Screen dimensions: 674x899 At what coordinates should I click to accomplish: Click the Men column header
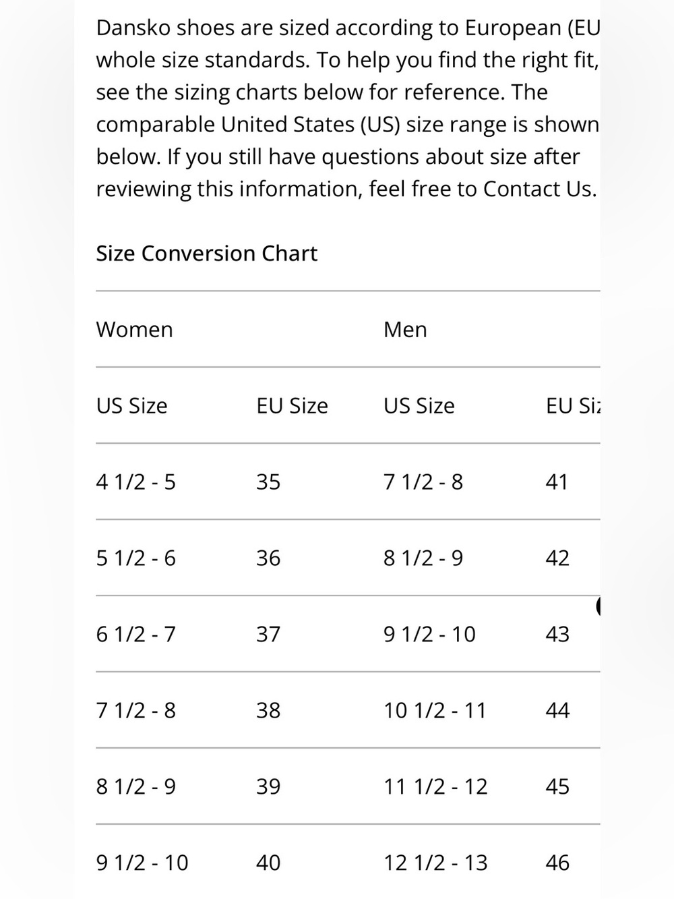click(x=405, y=330)
